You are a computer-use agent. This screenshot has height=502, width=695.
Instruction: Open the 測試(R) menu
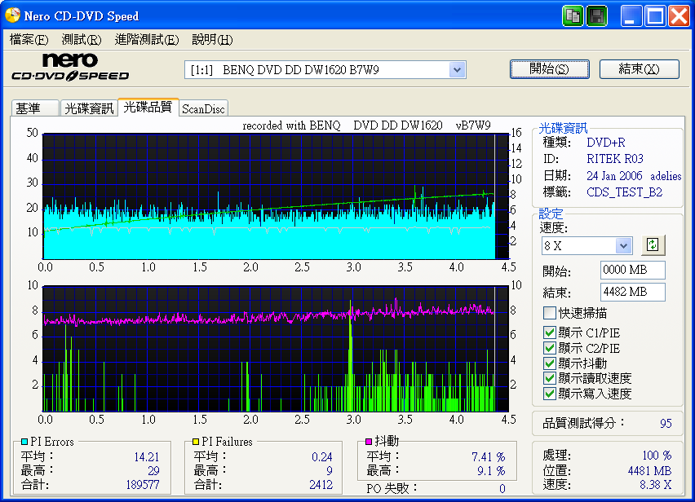point(82,40)
